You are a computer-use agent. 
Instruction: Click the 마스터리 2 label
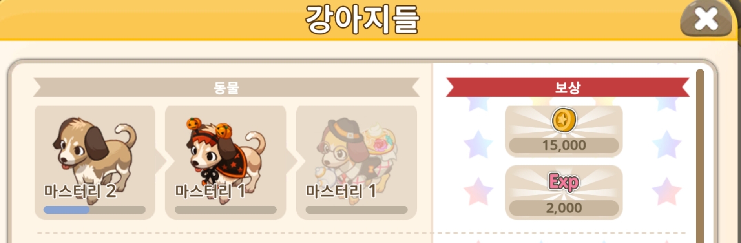coord(80,191)
